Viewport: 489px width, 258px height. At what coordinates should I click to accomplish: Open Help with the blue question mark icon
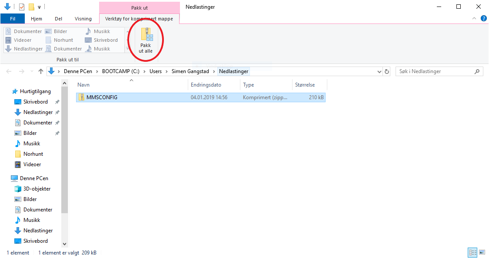(x=484, y=18)
